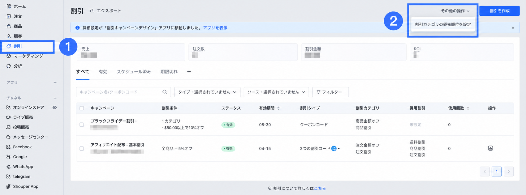Sort by 使用回数 column arrows
526x195 pixels.
click(x=468, y=108)
